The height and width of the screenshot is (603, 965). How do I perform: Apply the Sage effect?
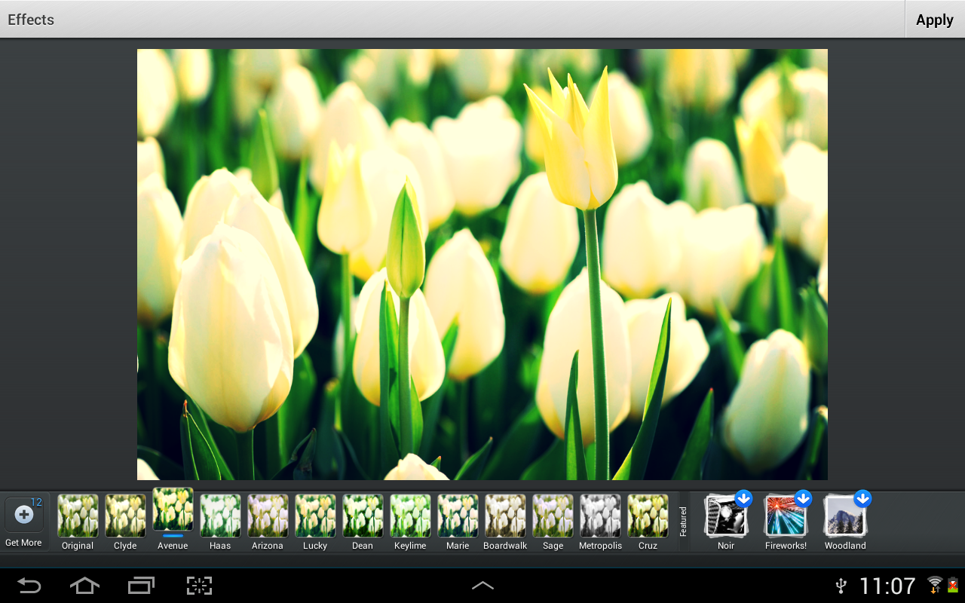click(x=553, y=522)
